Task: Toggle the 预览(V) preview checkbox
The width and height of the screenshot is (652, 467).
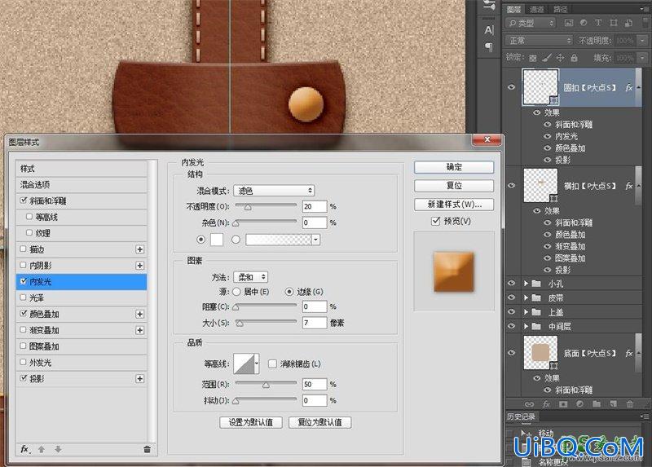Action: [436, 221]
